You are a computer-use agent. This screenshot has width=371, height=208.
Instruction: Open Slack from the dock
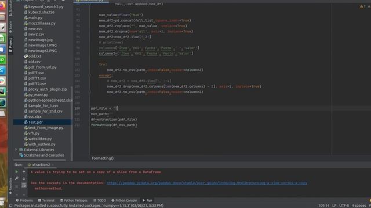[2, 81]
